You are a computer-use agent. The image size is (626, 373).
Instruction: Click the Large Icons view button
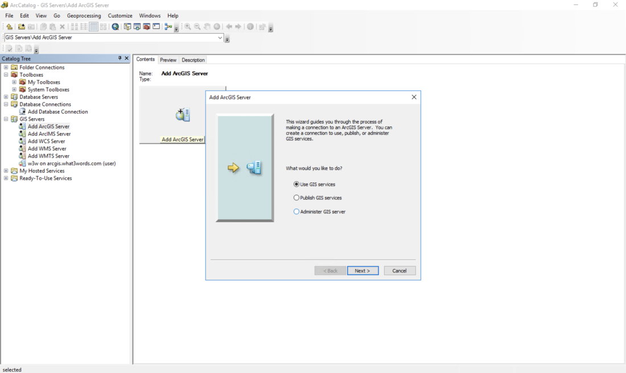click(x=74, y=27)
